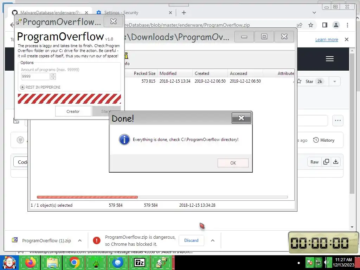The width and height of the screenshot is (360, 270).
Task: Open the Chrome profile avatar
Action: pos(336,25)
